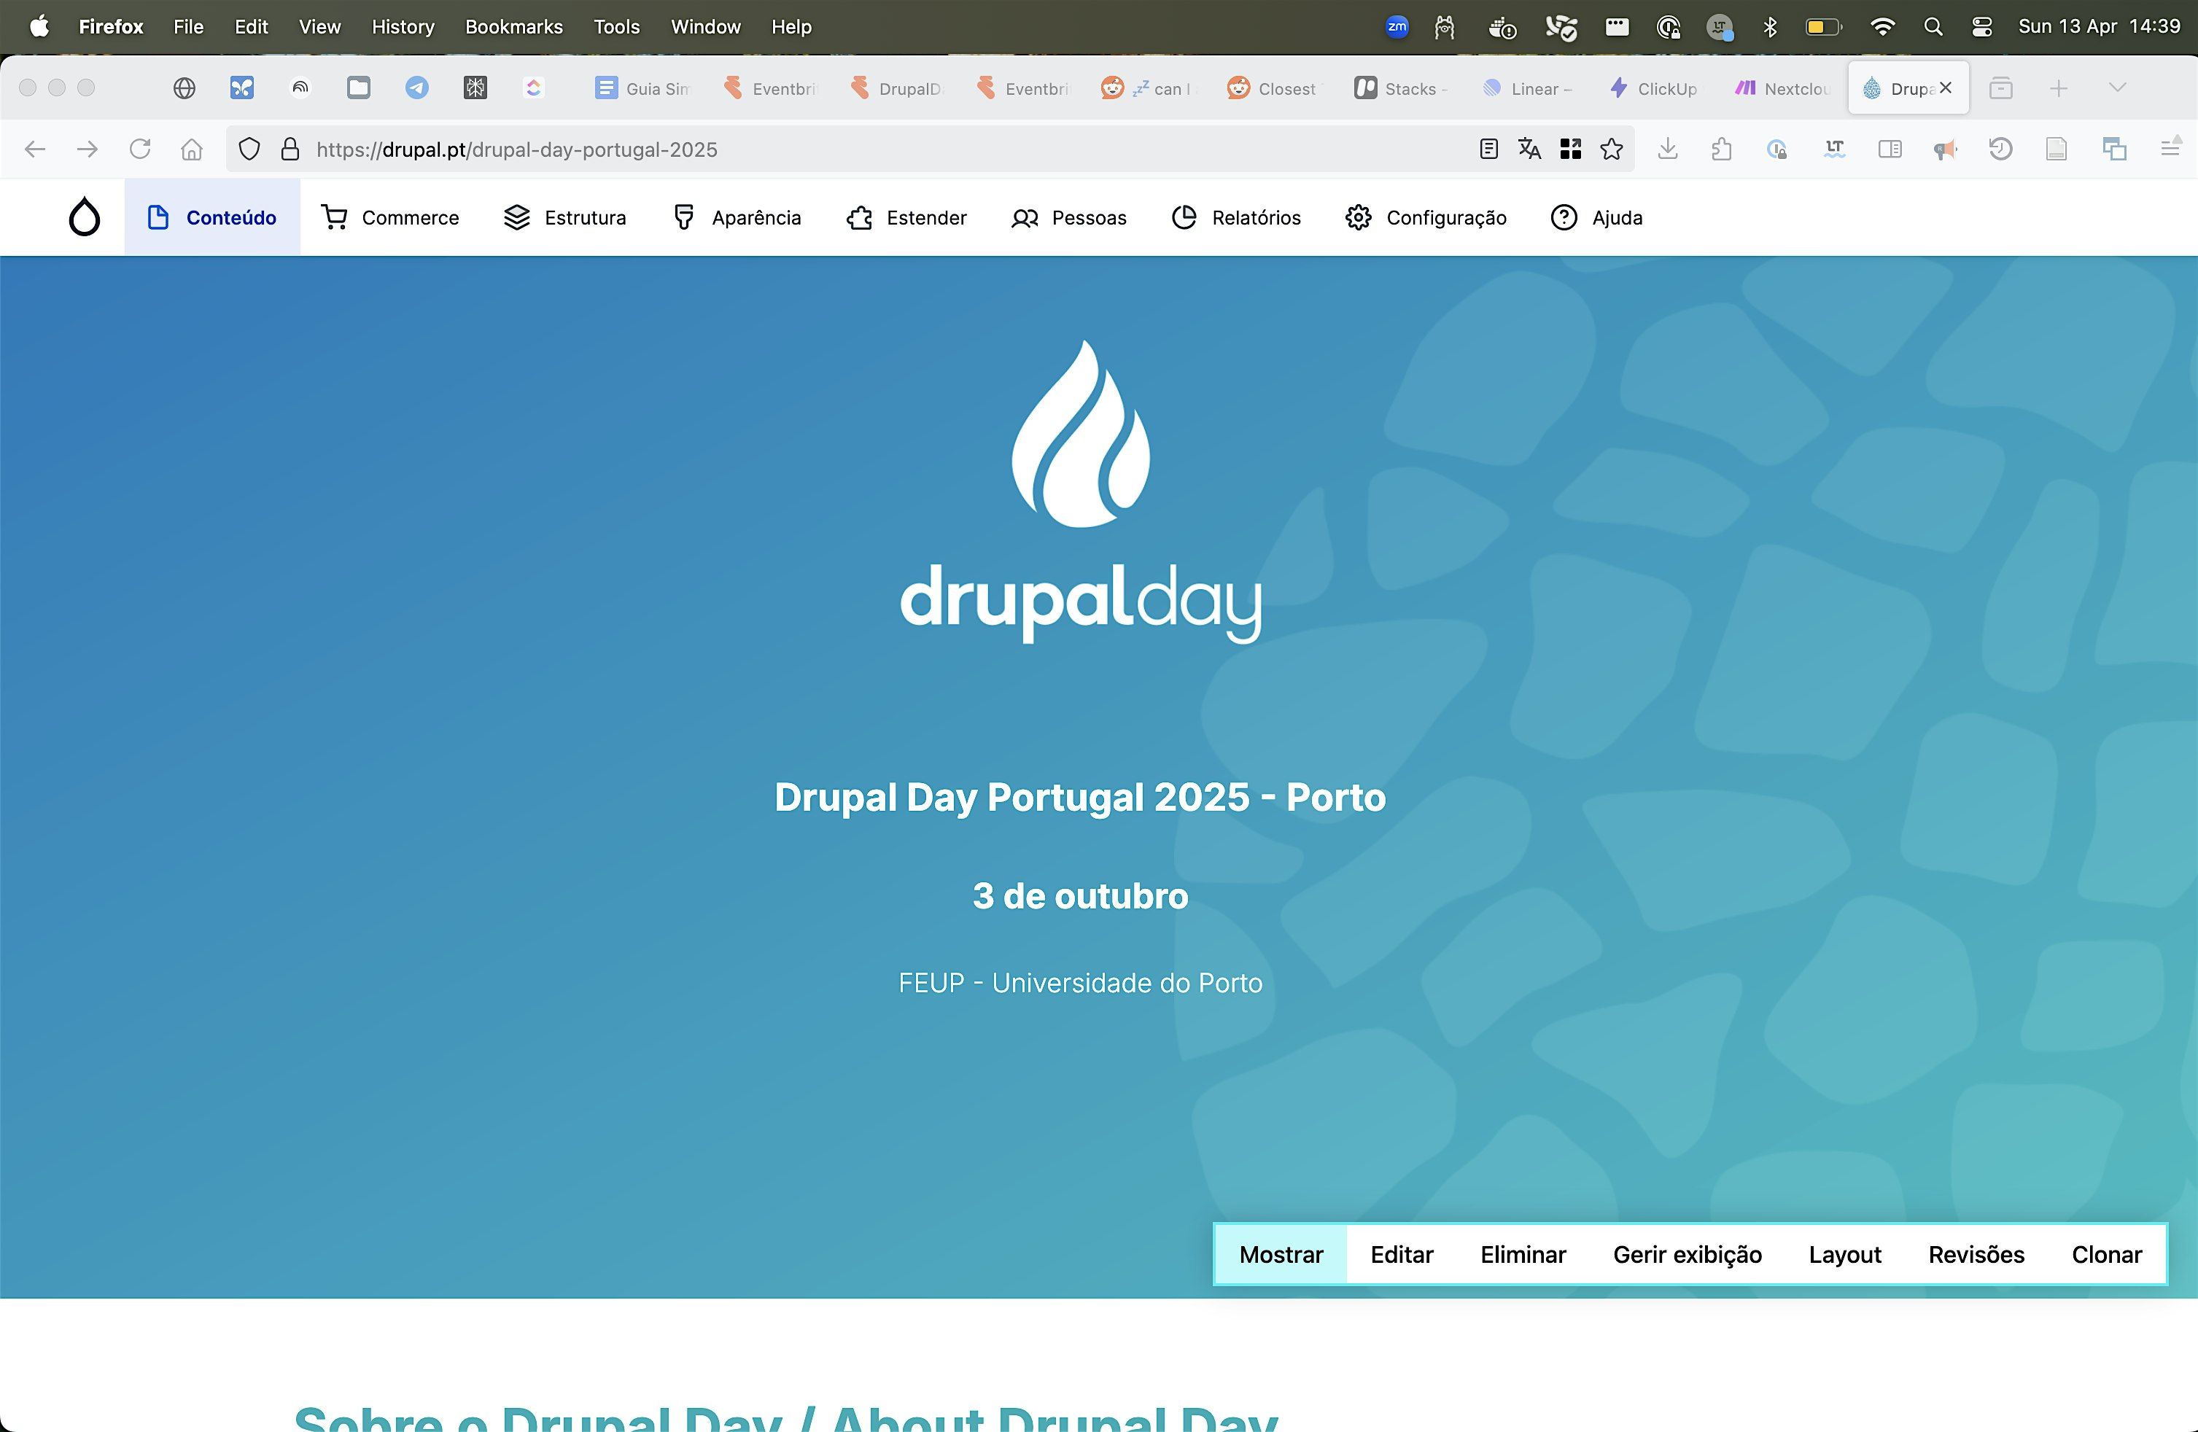Click the browser Forward arrow
Image resolution: width=2198 pixels, height=1432 pixels.
point(87,149)
